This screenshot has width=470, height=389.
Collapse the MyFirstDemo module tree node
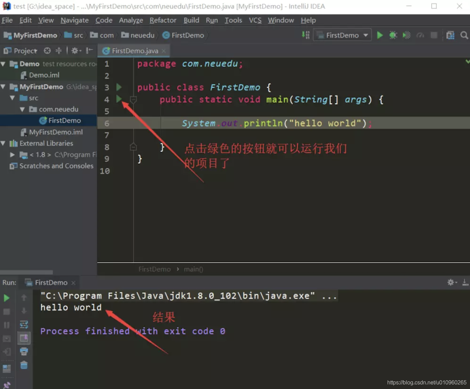tap(3, 87)
